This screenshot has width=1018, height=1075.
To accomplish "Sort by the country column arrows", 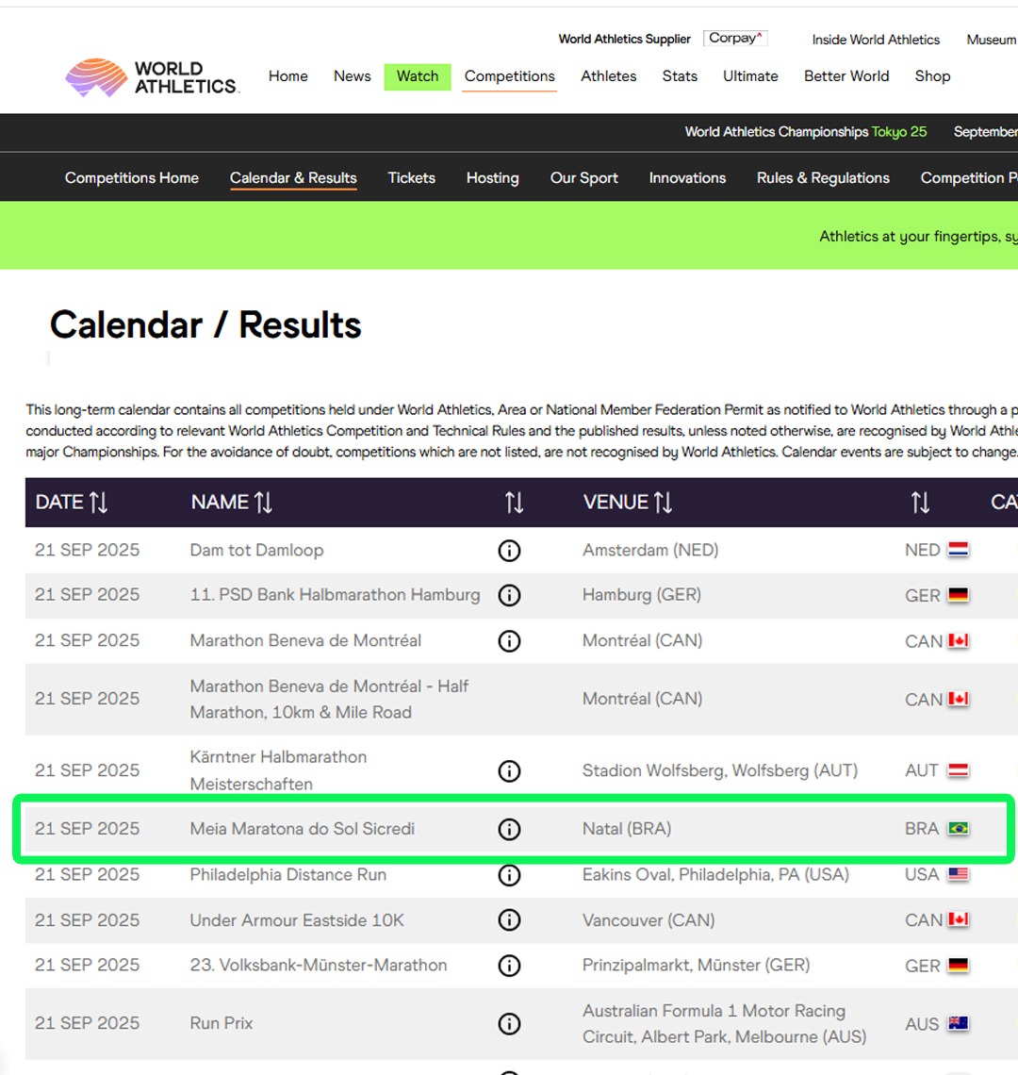I will coord(920,503).
